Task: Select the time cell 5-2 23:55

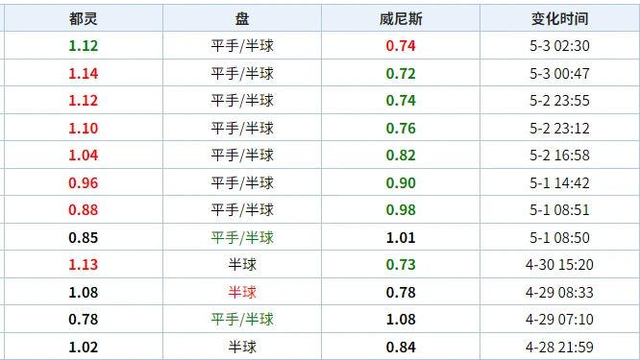Action: [559, 100]
